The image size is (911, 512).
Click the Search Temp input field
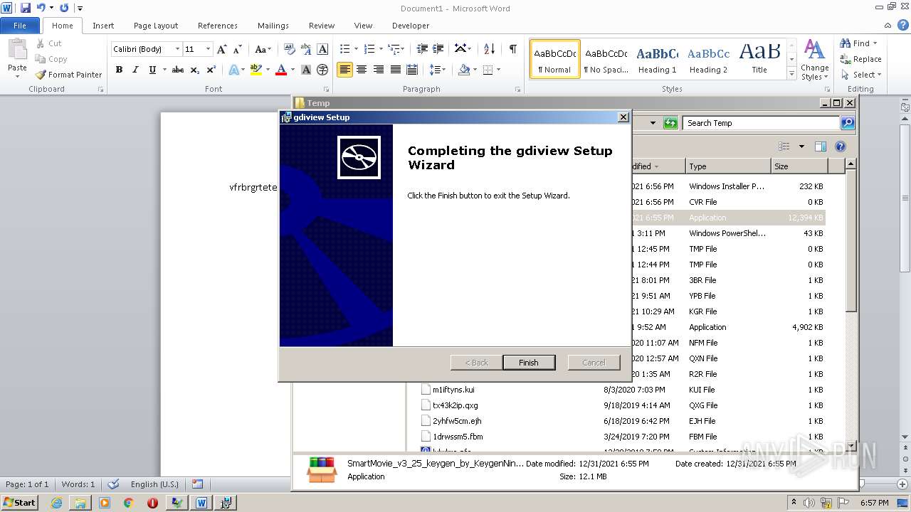coord(761,123)
